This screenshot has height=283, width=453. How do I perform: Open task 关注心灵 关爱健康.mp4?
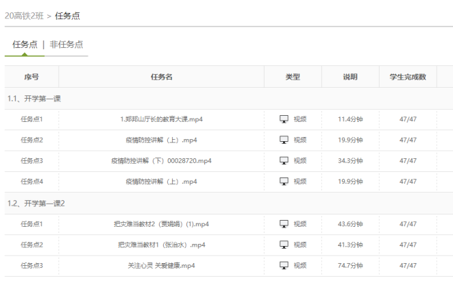(161, 265)
